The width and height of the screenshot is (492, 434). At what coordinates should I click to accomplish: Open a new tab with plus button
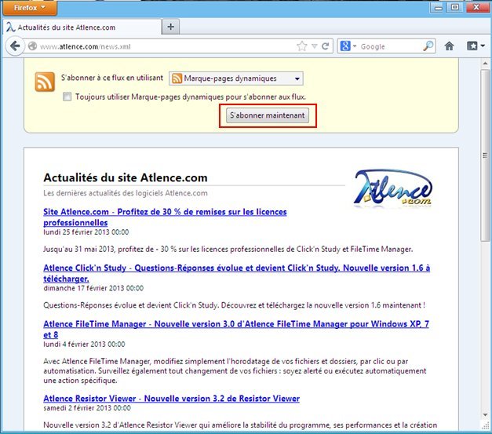171,27
